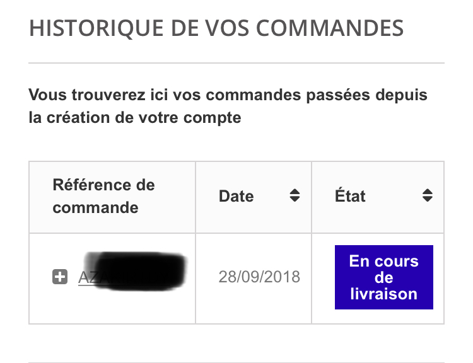Click the word 'COMMANDES' in the page title
This screenshot has width=473, height=363.
point(330,28)
